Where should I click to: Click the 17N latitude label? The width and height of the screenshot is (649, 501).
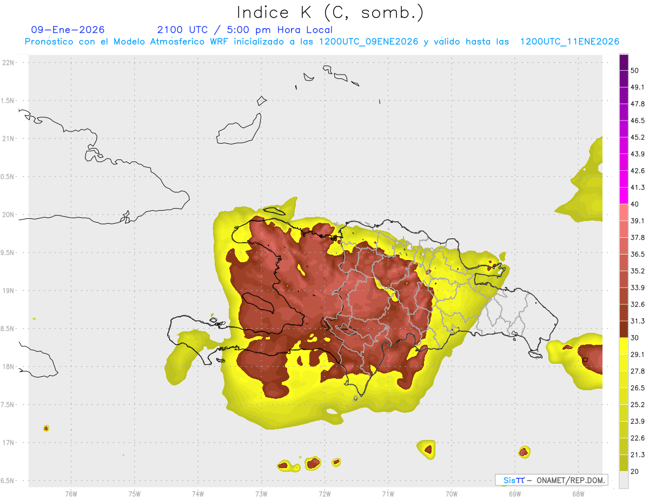coord(9,443)
